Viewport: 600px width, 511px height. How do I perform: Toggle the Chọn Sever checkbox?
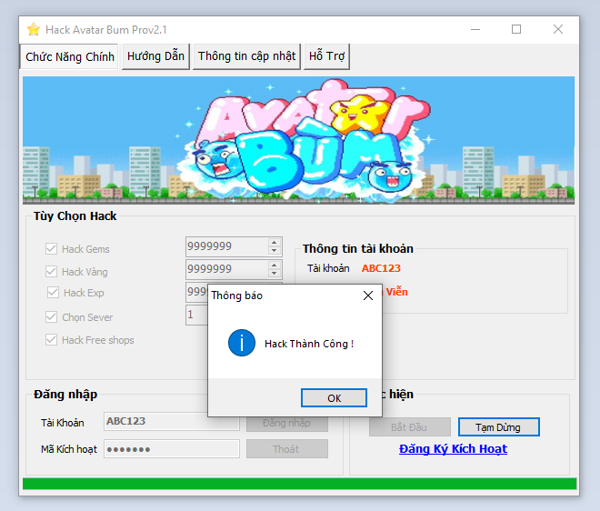click(x=51, y=317)
